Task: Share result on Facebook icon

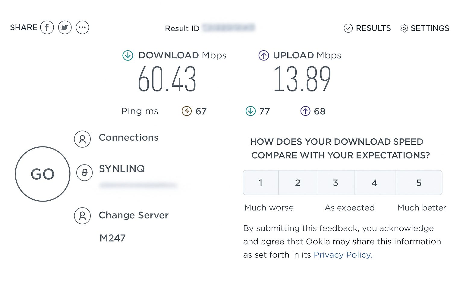Action: (x=47, y=27)
